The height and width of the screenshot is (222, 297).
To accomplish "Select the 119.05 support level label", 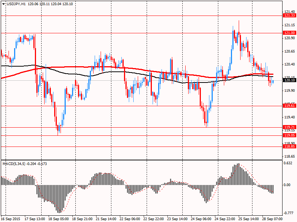I will click(x=289, y=135).
